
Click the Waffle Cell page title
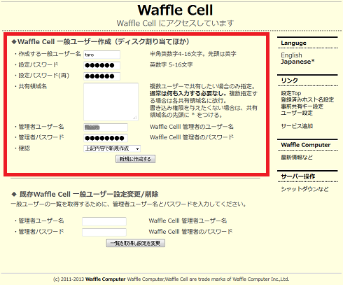175,10
